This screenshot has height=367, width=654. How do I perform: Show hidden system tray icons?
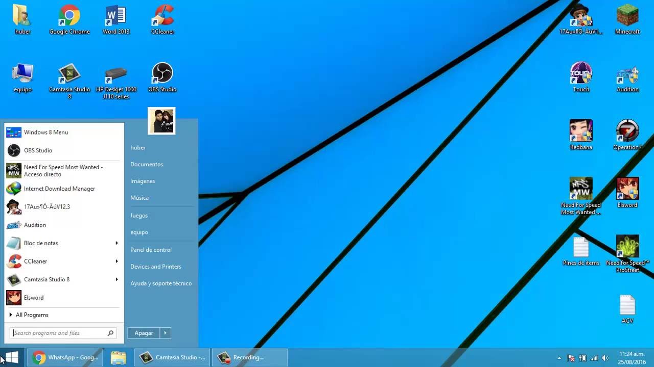(559, 358)
